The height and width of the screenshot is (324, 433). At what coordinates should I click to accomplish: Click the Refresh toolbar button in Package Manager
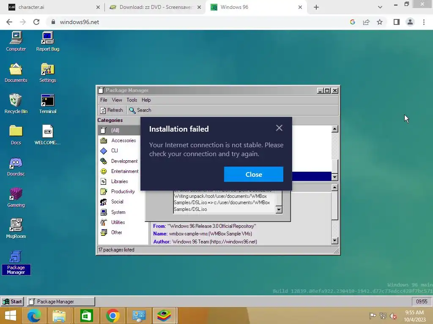(112, 110)
